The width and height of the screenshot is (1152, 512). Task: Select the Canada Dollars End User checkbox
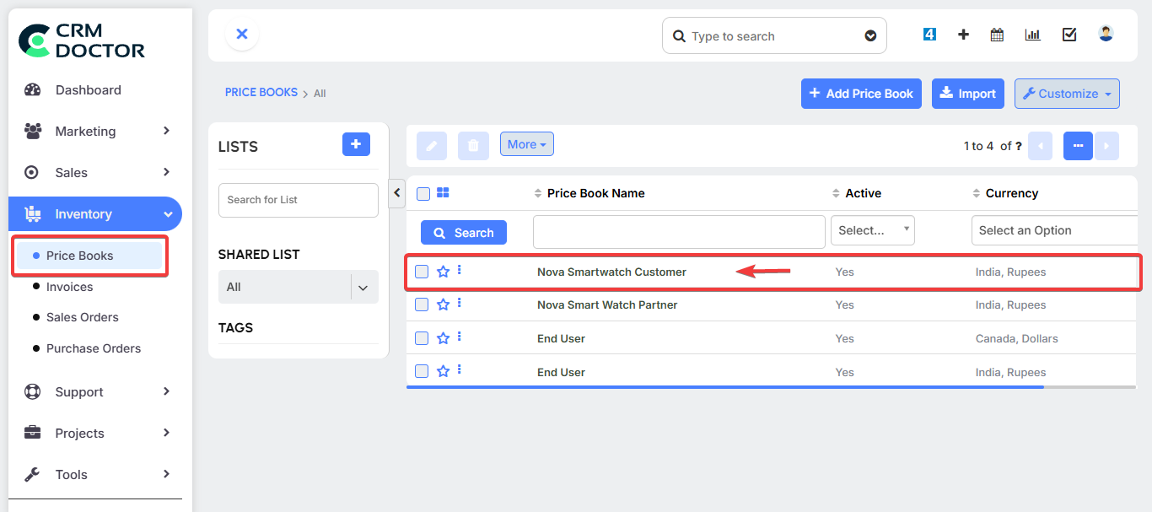tap(422, 338)
